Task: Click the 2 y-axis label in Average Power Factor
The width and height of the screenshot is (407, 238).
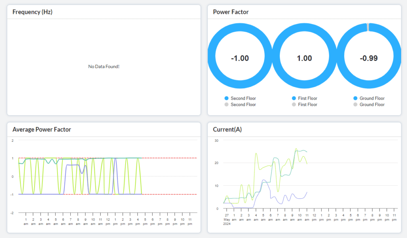Action: pyautogui.click(x=13, y=140)
